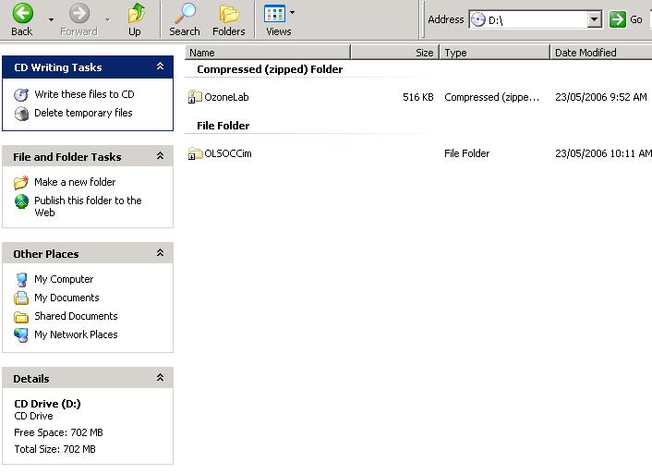Sort by the Size column header
This screenshot has width=652, height=474.
394,53
